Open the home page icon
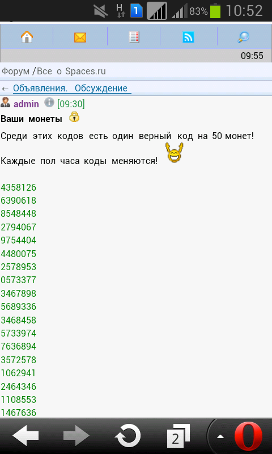The width and height of the screenshot is (272, 454). 27,37
